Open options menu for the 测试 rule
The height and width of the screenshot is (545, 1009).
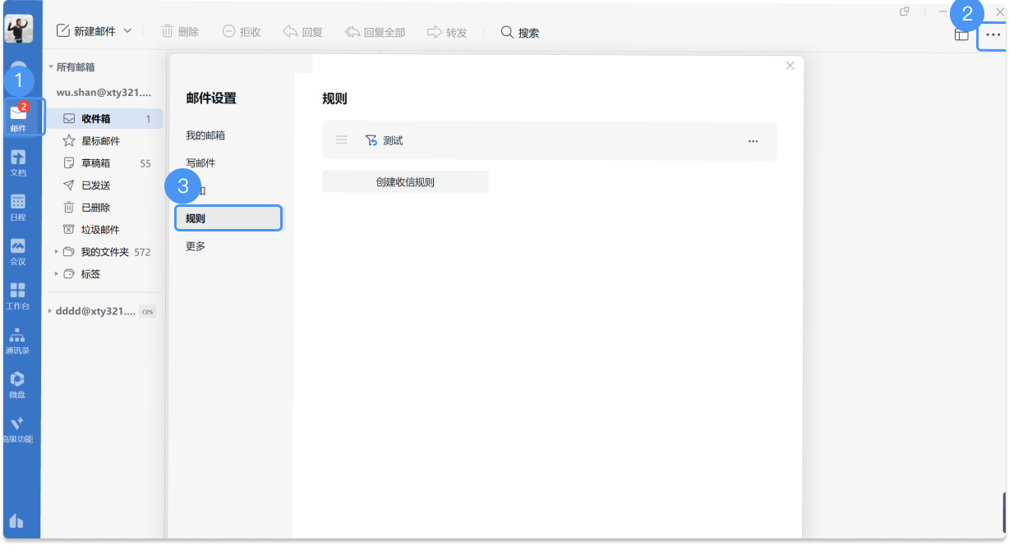753,141
